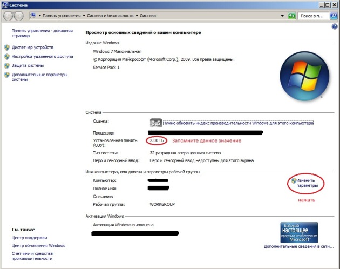Open Панель управления - домашняя страница
Viewport: 340px width, 269px height.
click(42, 33)
